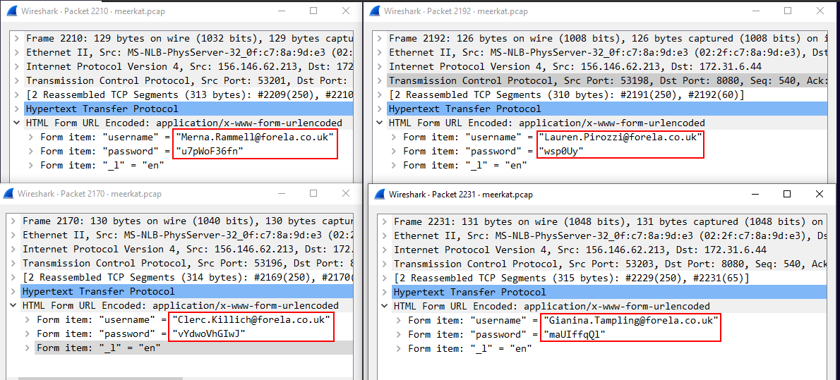Collapse HTML Form URL Encoded in Packet 2210
Screen dimensions: 840x380
coord(17,123)
